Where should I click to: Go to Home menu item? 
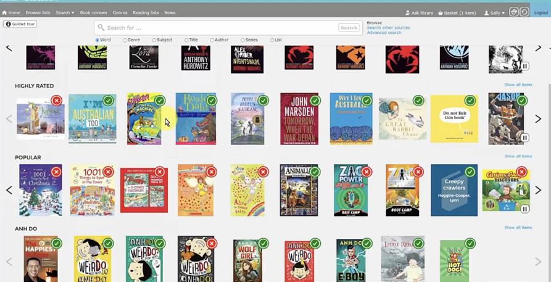[11, 13]
